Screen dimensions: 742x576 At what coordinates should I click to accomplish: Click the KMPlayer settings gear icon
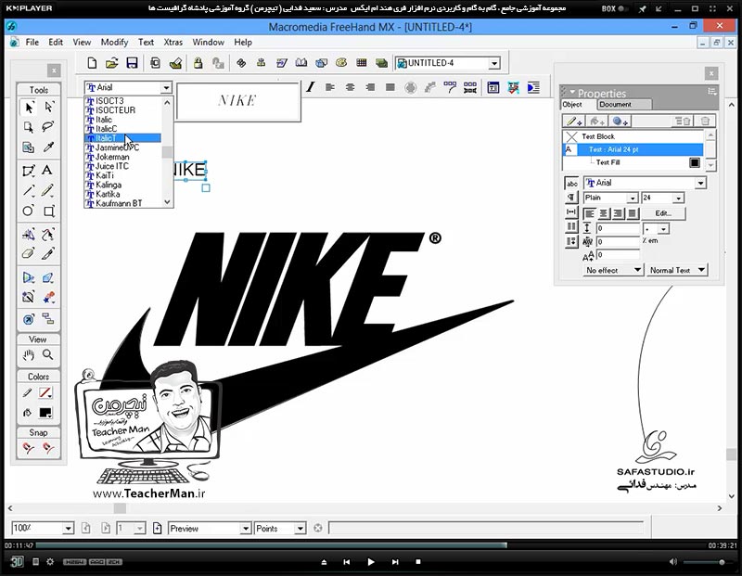pos(50,562)
